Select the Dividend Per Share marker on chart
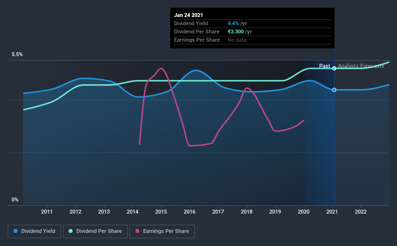Viewport: 397px width, 246px height. (x=334, y=68)
